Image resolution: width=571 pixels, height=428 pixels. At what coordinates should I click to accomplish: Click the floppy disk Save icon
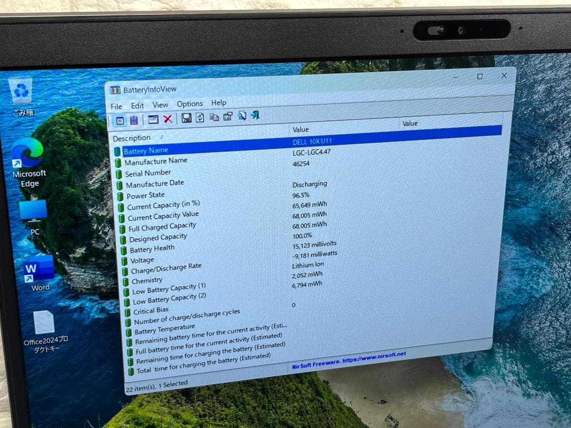[x=187, y=118]
